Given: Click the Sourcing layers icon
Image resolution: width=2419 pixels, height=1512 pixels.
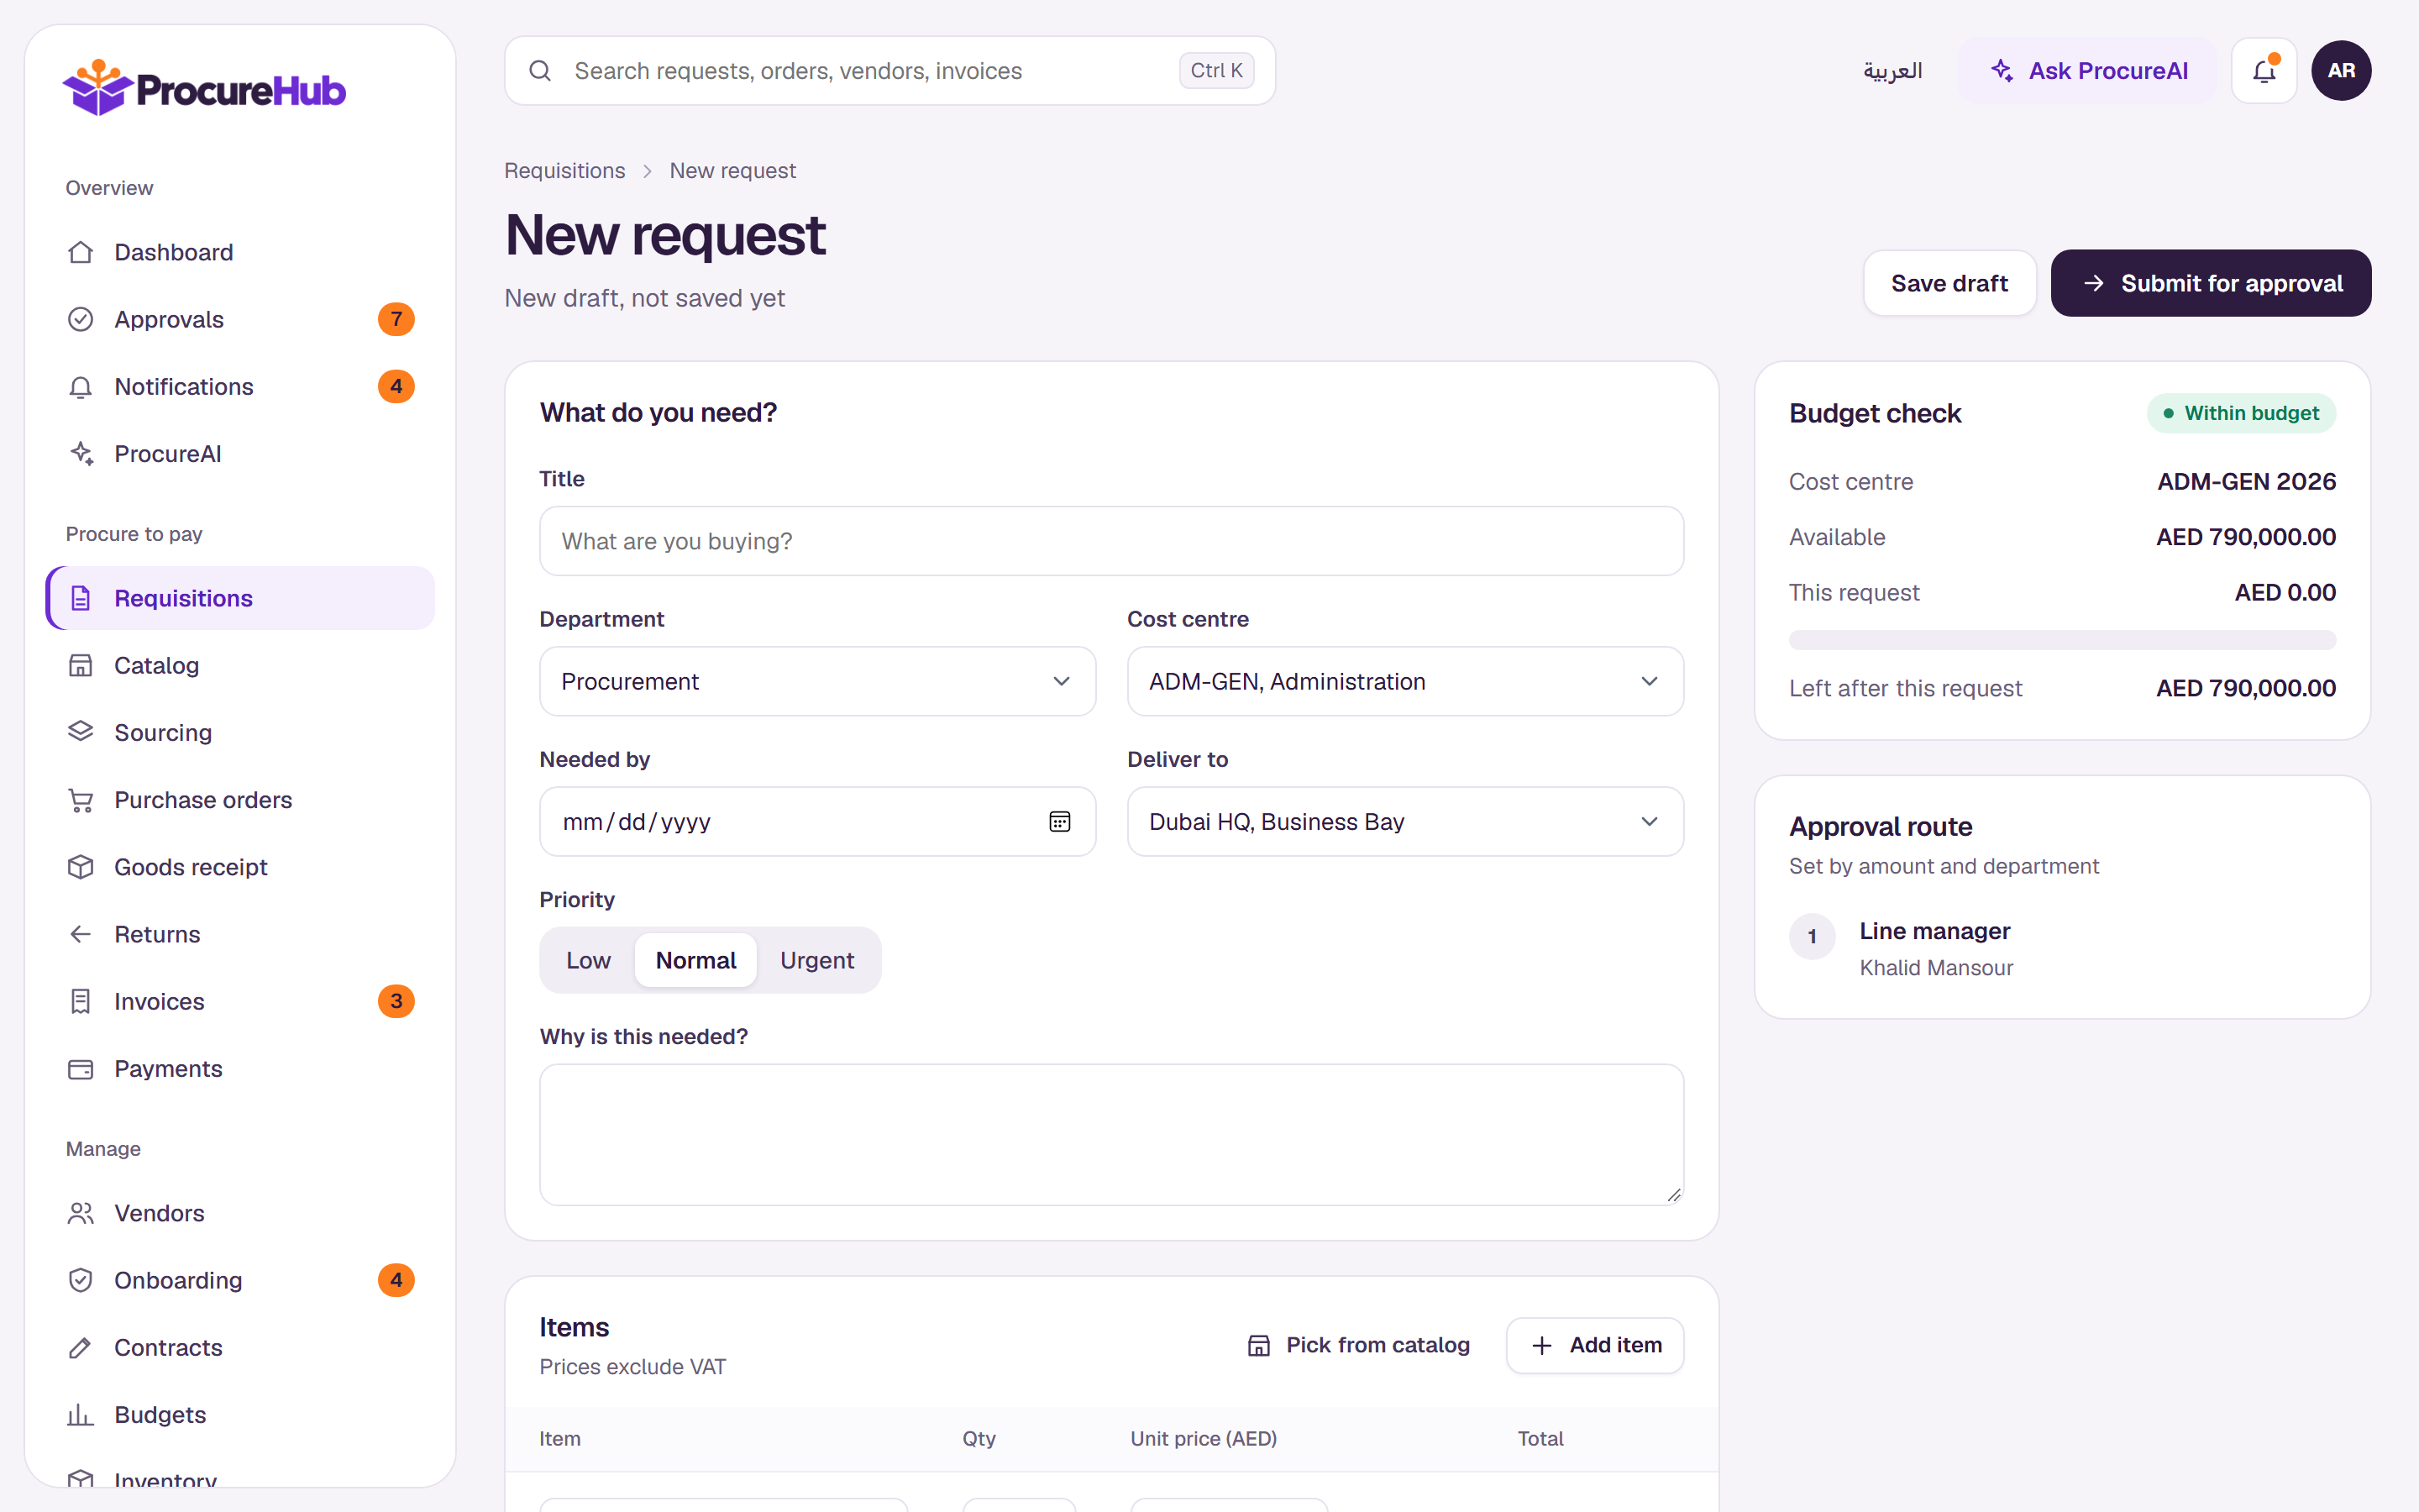Looking at the screenshot, I should (81, 732).
